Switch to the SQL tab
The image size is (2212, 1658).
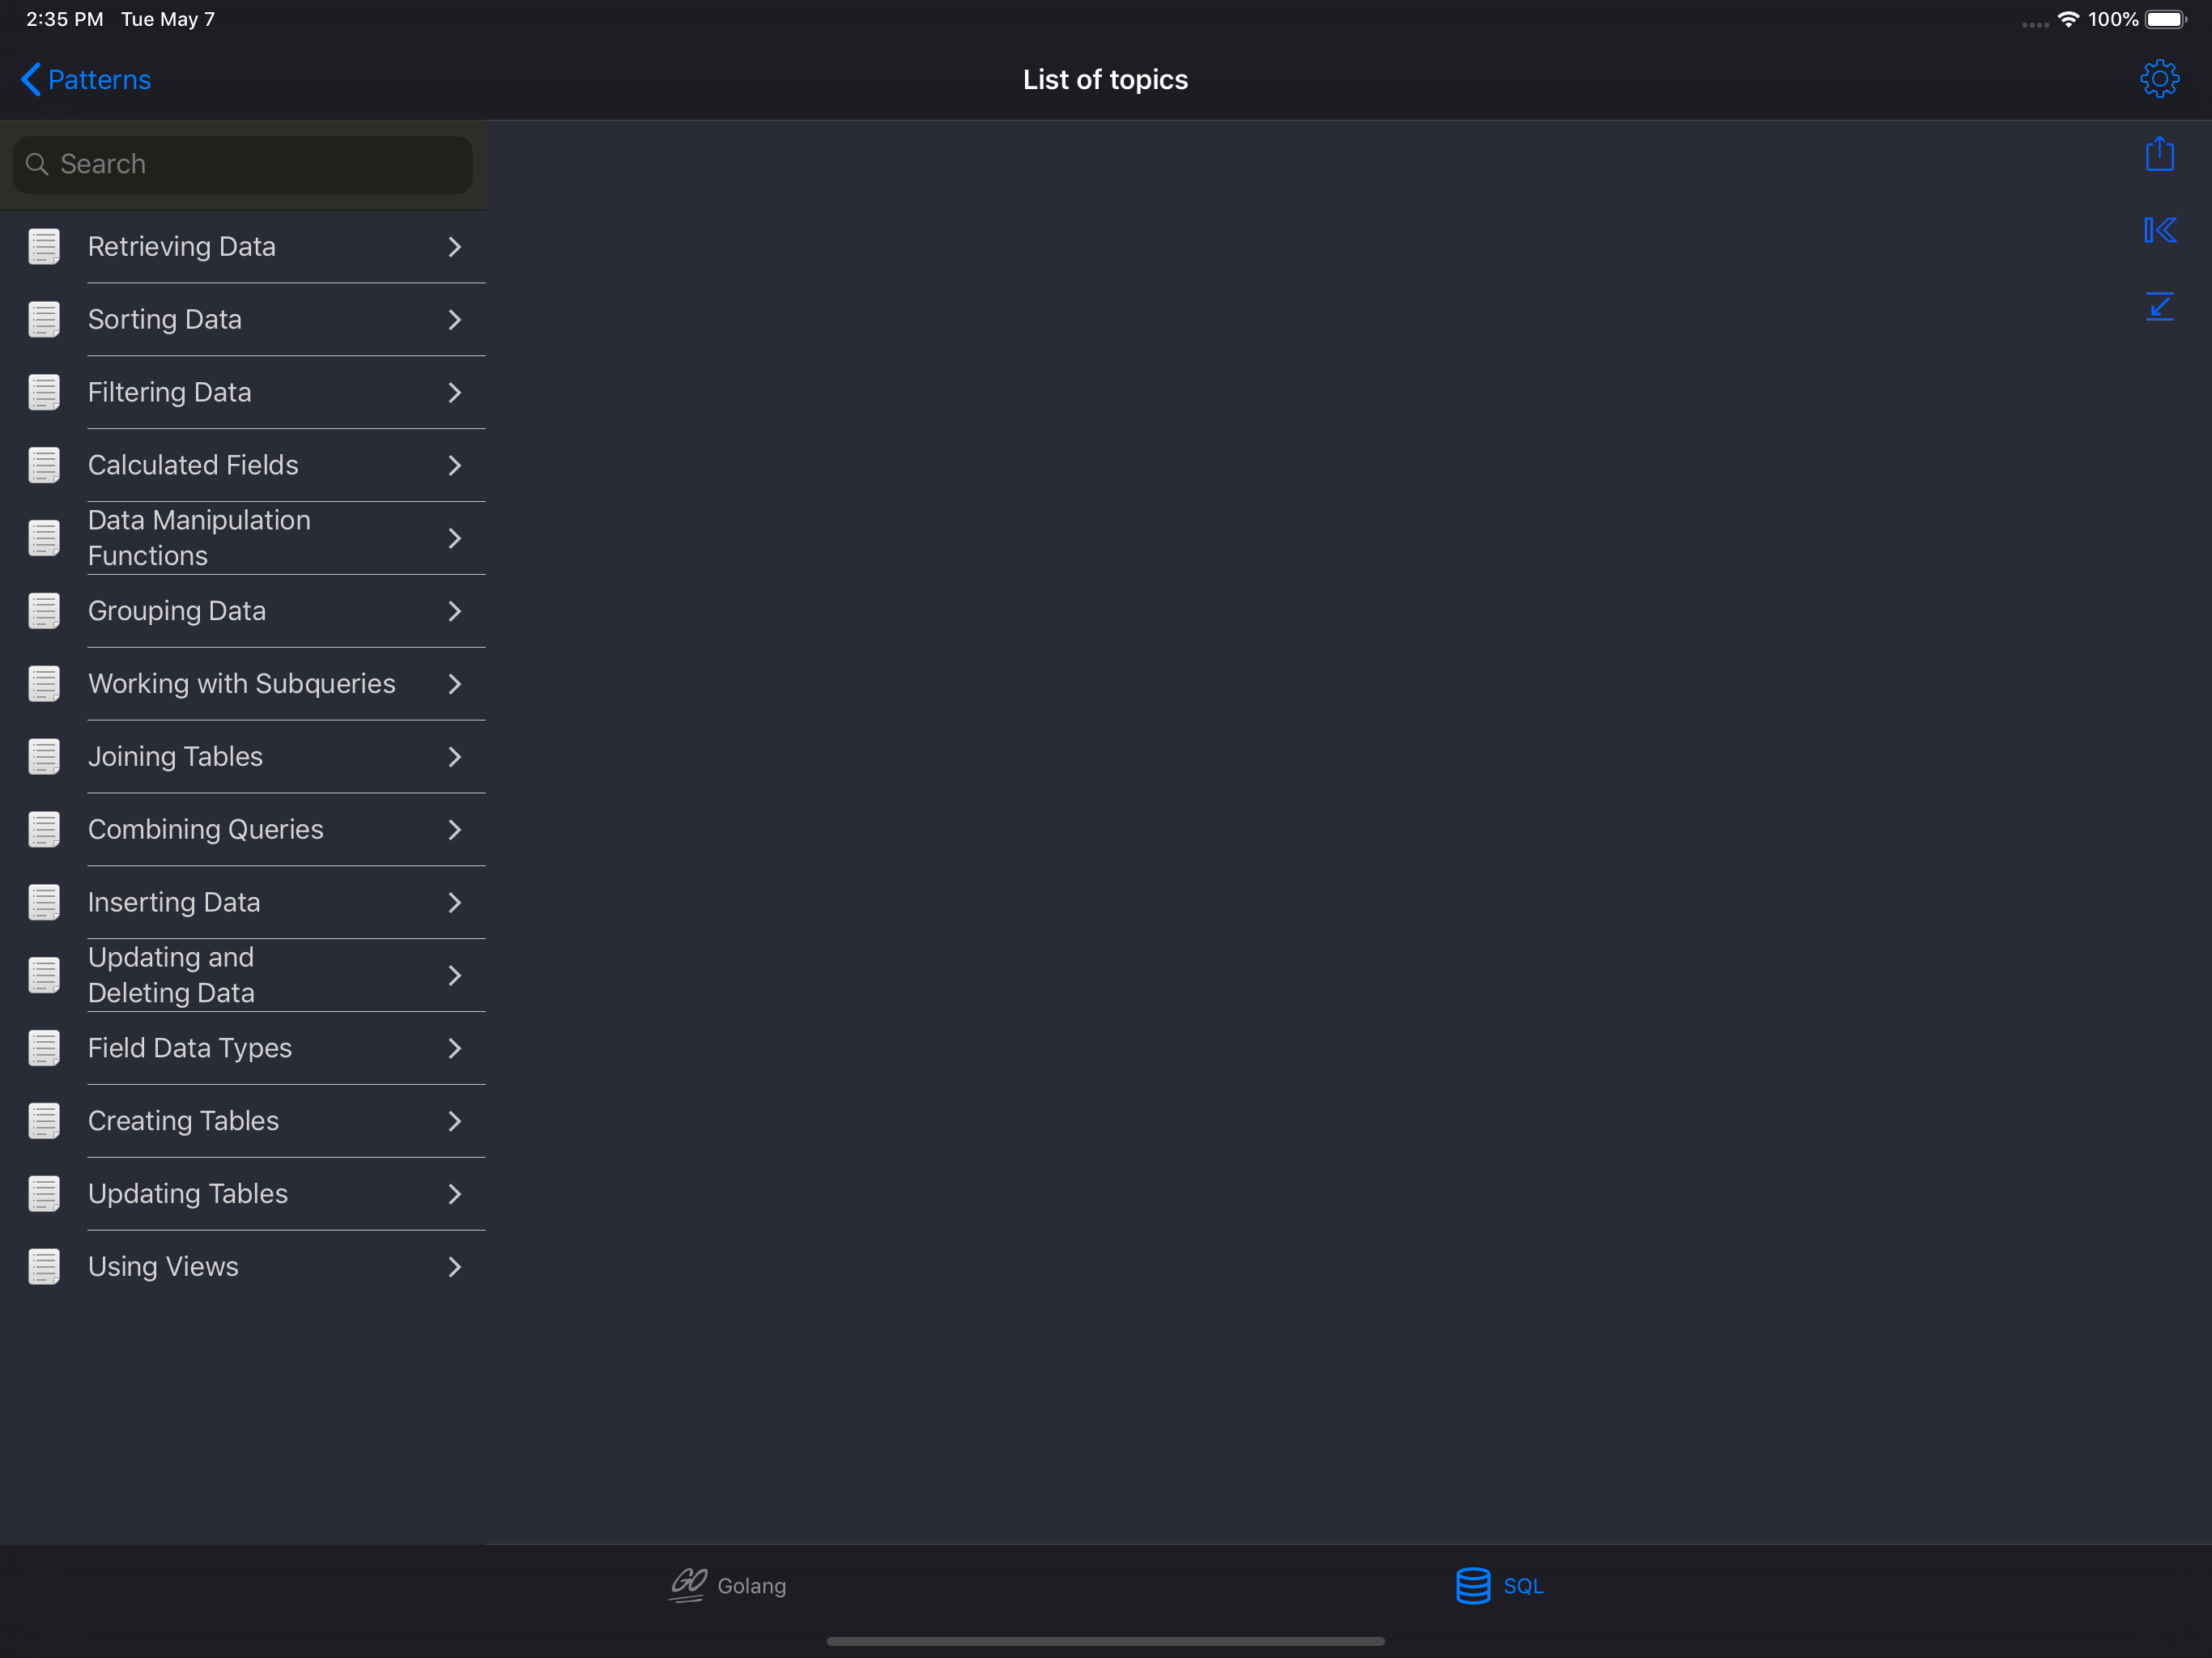(1522, 1586)
